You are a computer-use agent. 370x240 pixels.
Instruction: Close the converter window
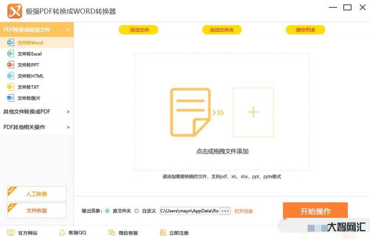363,7
